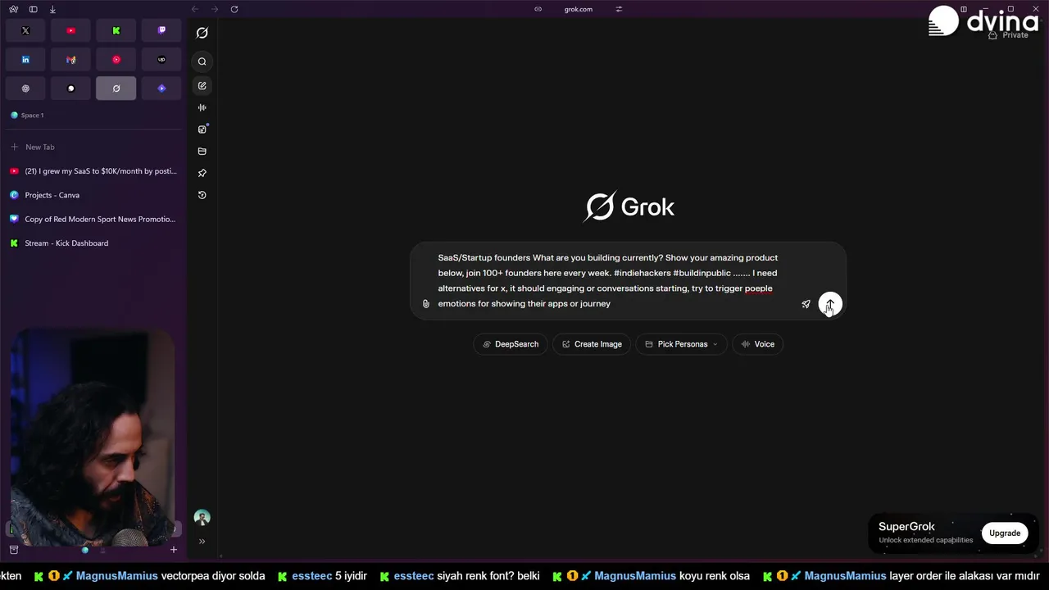This screenshot has height=590, width=1049.
Task: Open the browser New Tab row
Action: (93, 147)
